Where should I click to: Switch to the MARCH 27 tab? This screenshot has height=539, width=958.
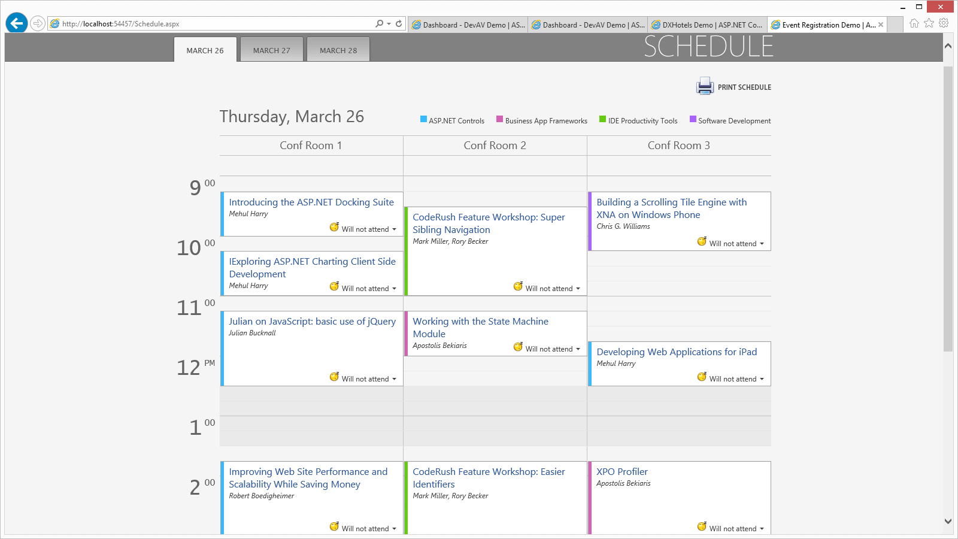pos(272,50)
